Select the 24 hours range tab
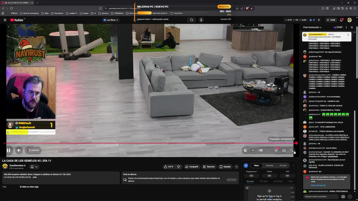Screen dimensions: 358x201 250,181
